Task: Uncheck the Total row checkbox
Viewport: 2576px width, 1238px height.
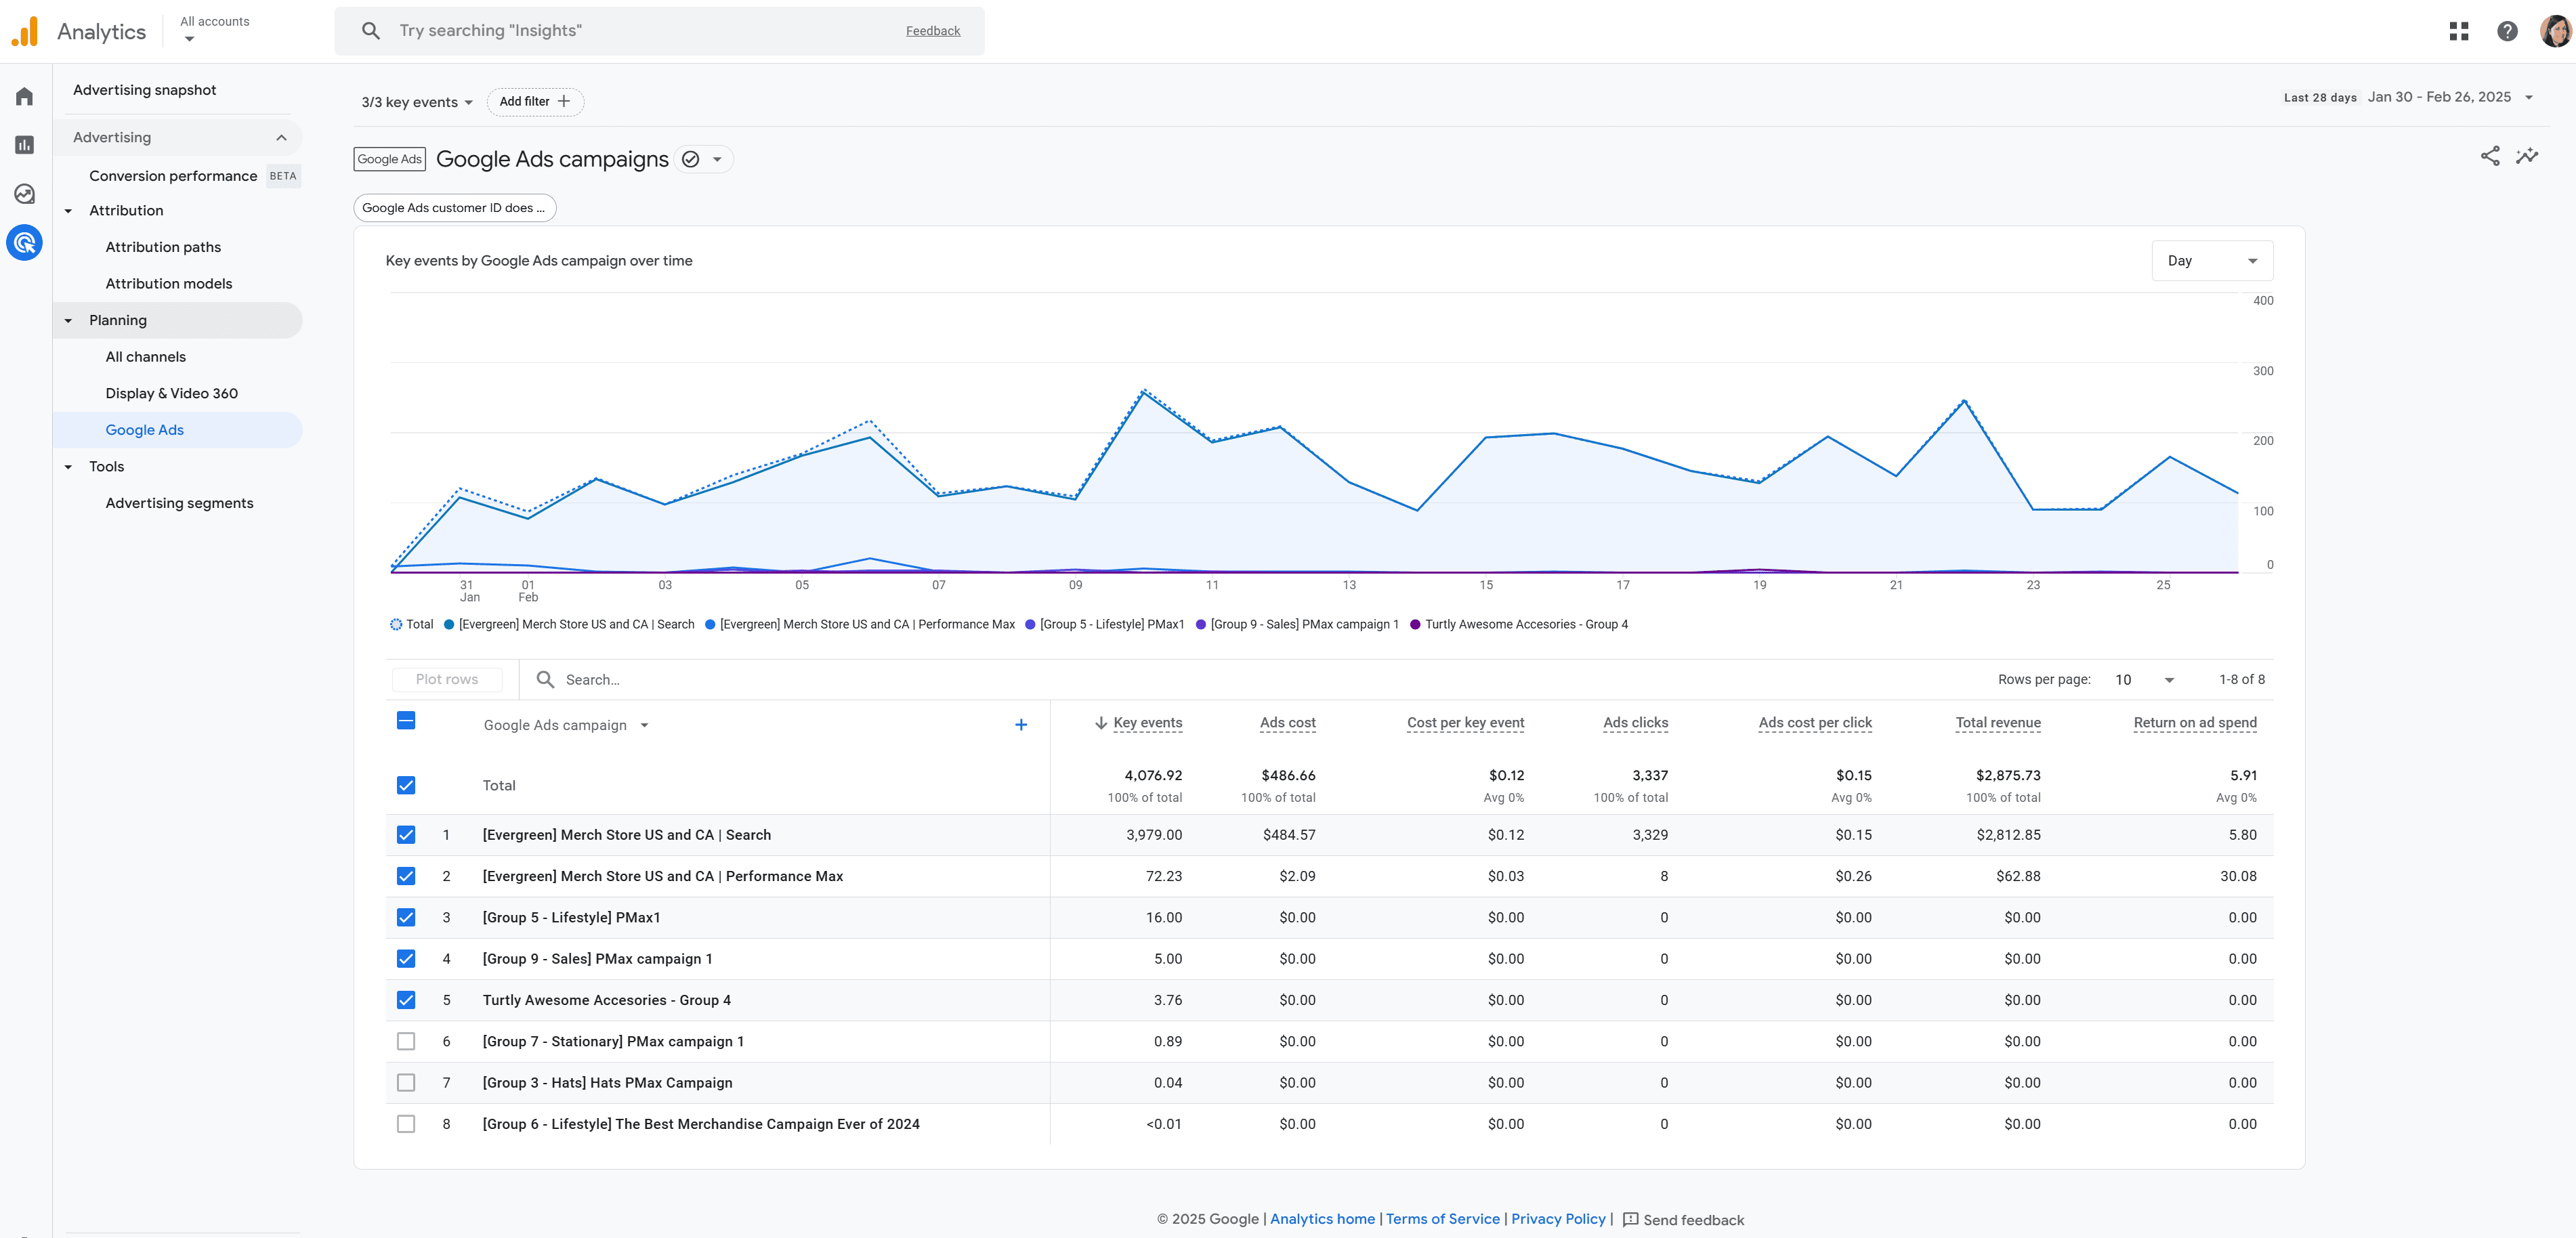Action: (406, 785)
